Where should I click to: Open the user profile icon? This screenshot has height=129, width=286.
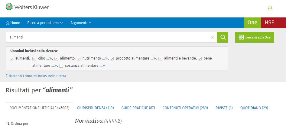click(x=270, y=8)
